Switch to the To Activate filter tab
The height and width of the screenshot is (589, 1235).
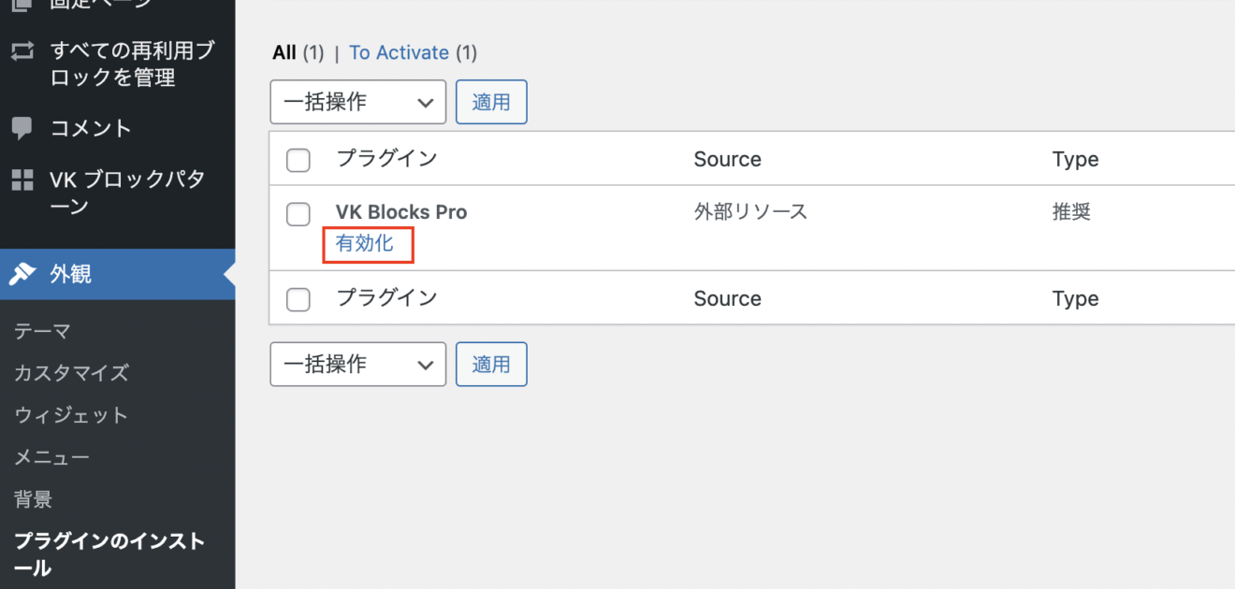pos(400,52)
